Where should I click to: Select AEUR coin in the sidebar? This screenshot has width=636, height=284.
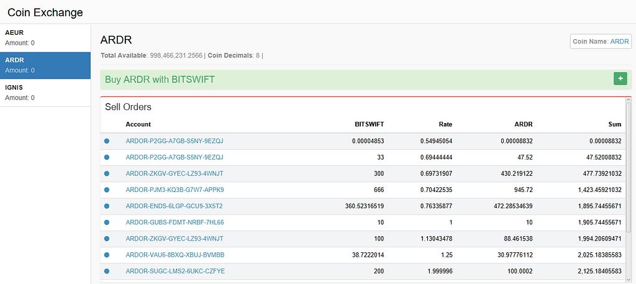coord(45,38)
